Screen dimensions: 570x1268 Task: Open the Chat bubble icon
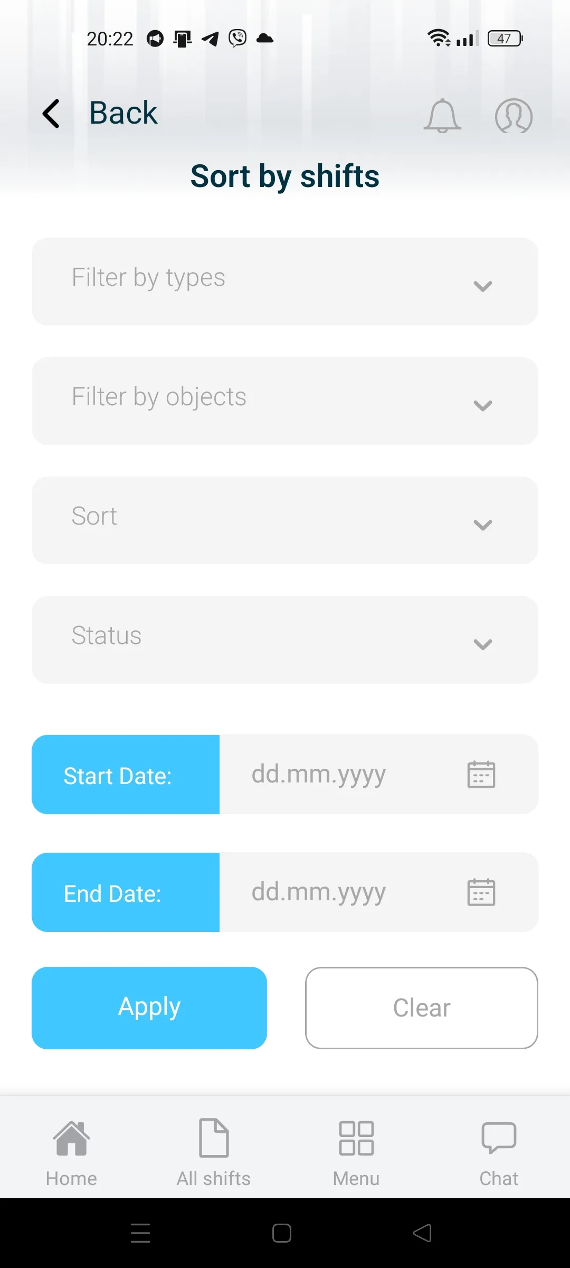coord(499,1138)
